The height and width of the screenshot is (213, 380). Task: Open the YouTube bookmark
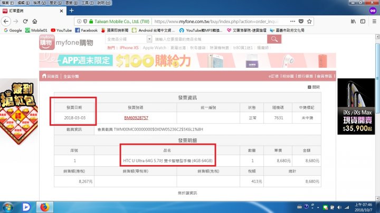click(x=61, y=30)
